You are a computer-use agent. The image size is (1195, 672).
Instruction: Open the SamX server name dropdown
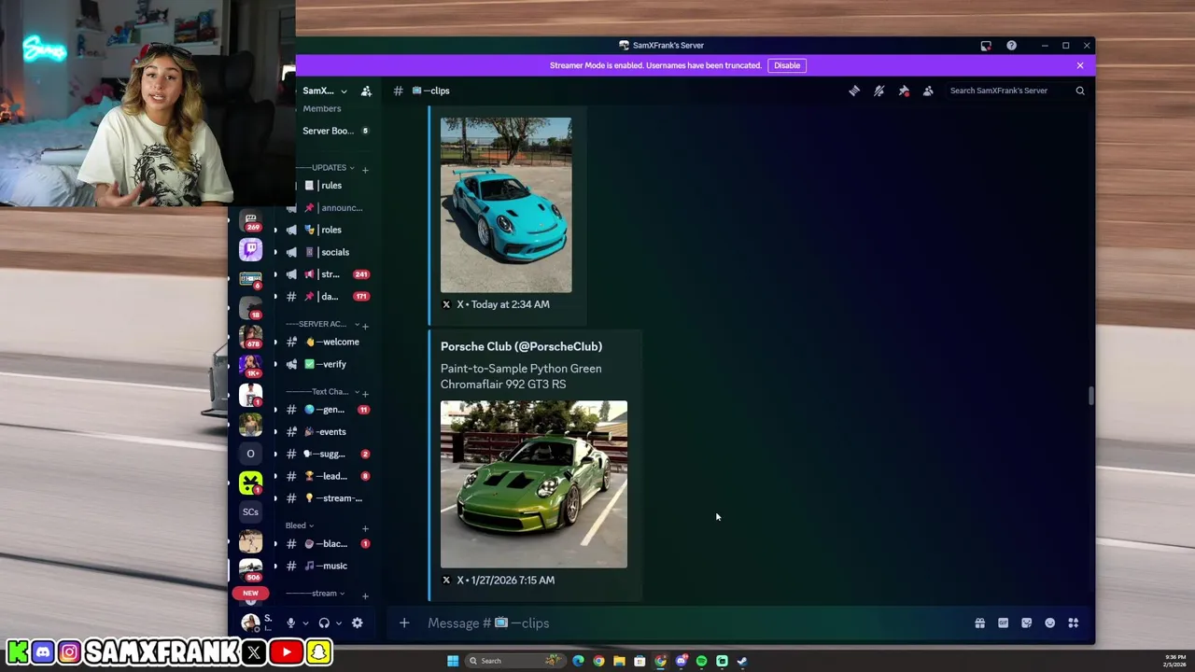click(325, 91)
